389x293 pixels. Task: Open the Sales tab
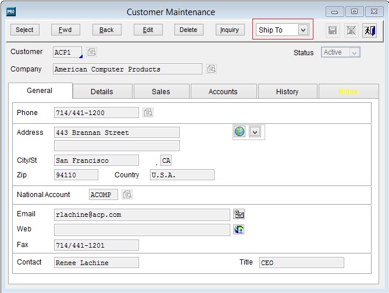point(161,91)
